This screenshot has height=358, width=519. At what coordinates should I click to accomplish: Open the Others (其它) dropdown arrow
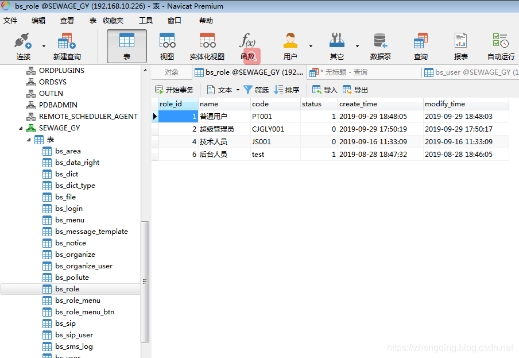357,46
